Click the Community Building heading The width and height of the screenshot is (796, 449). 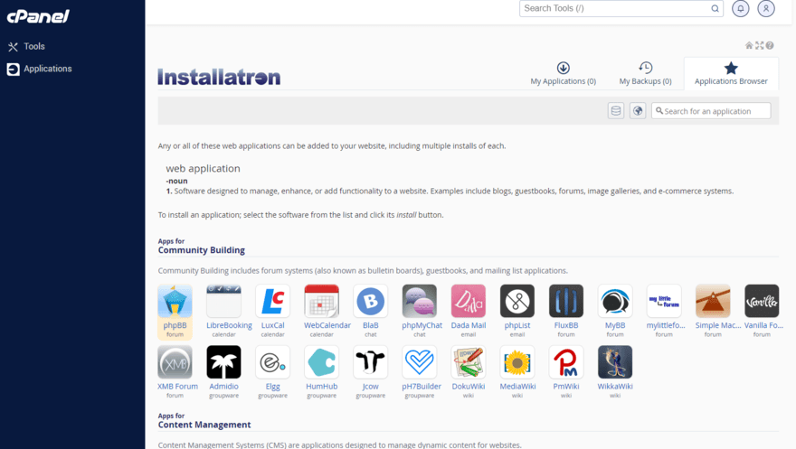[201, 250]
